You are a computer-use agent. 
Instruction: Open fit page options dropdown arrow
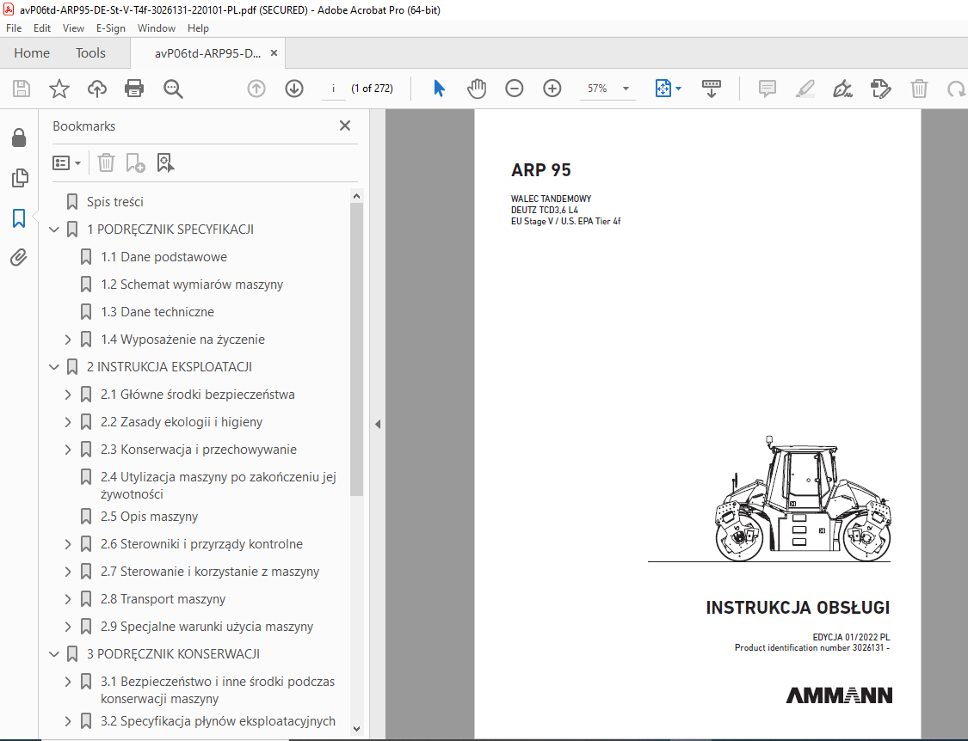point(679,89)
